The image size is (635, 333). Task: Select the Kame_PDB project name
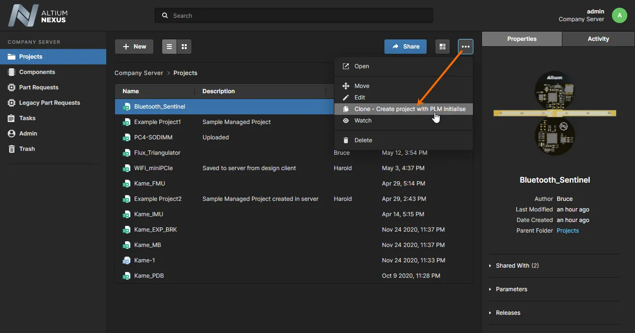pos(149,276)
